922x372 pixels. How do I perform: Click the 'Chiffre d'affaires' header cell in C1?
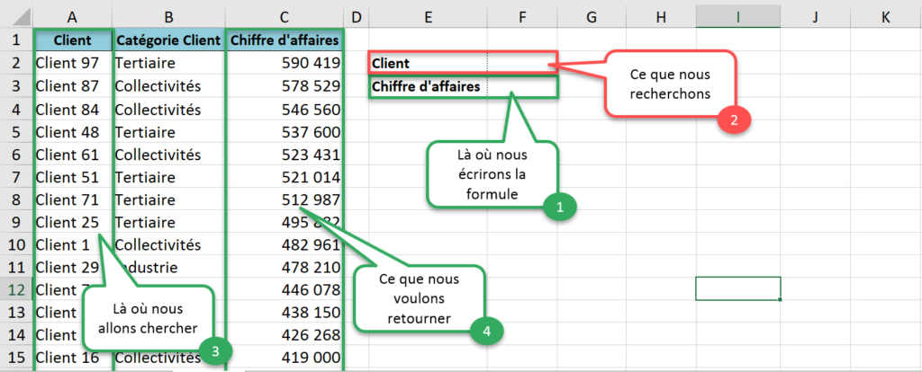click(285, 40)
